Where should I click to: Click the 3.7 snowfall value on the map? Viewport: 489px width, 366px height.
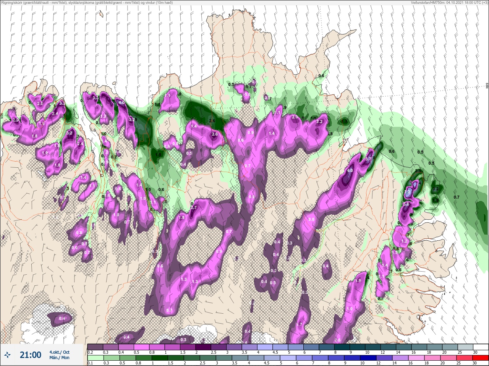(369, 159)
